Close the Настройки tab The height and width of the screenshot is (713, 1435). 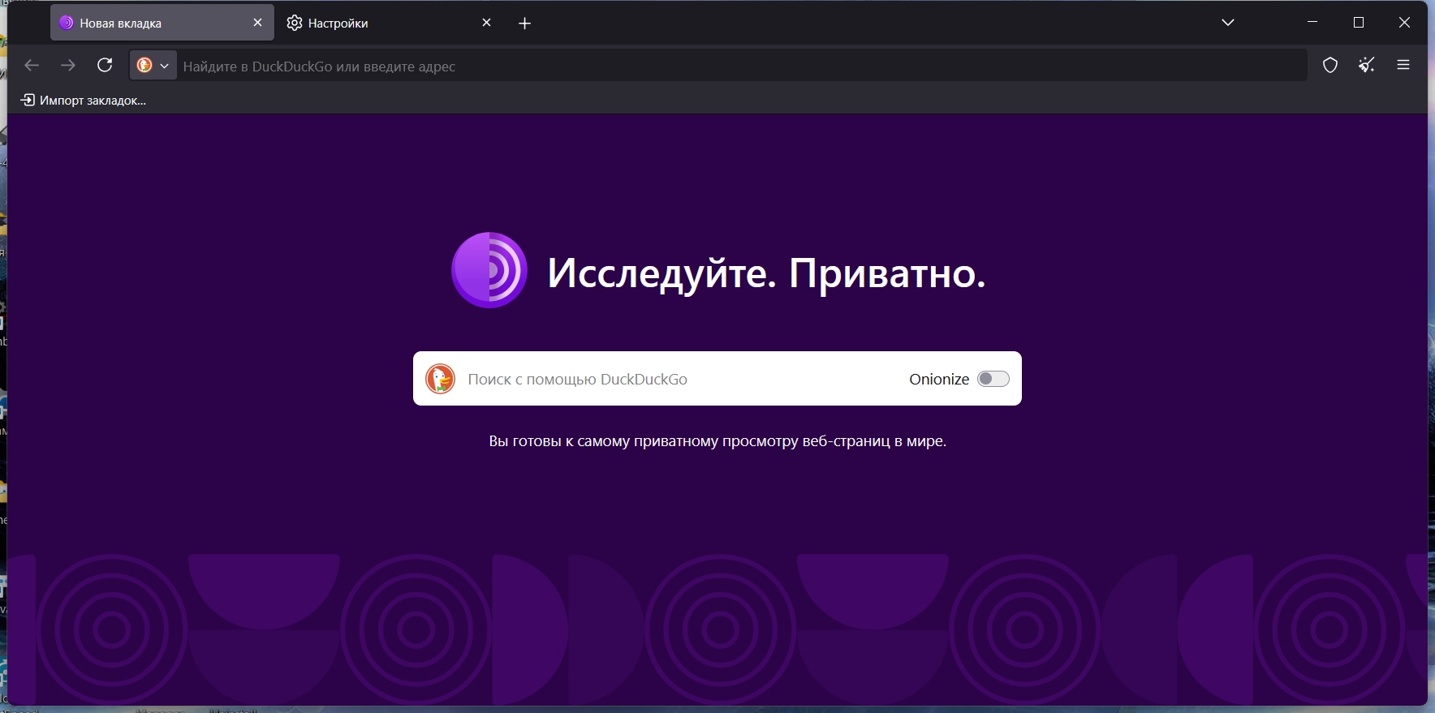pyautogui.click(x=486, y=23)
